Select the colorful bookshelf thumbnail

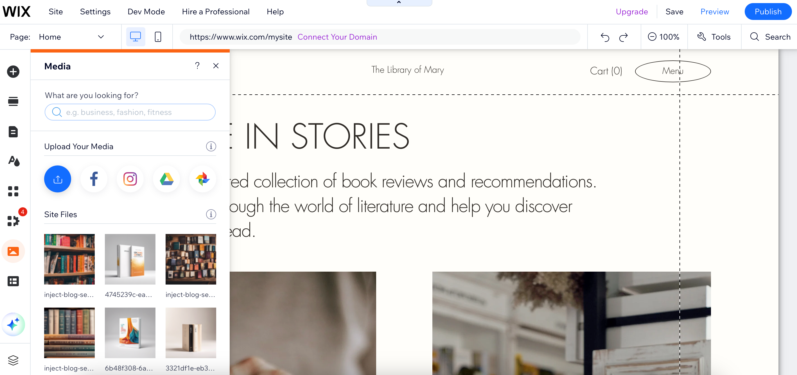click(x=69, y=259)
